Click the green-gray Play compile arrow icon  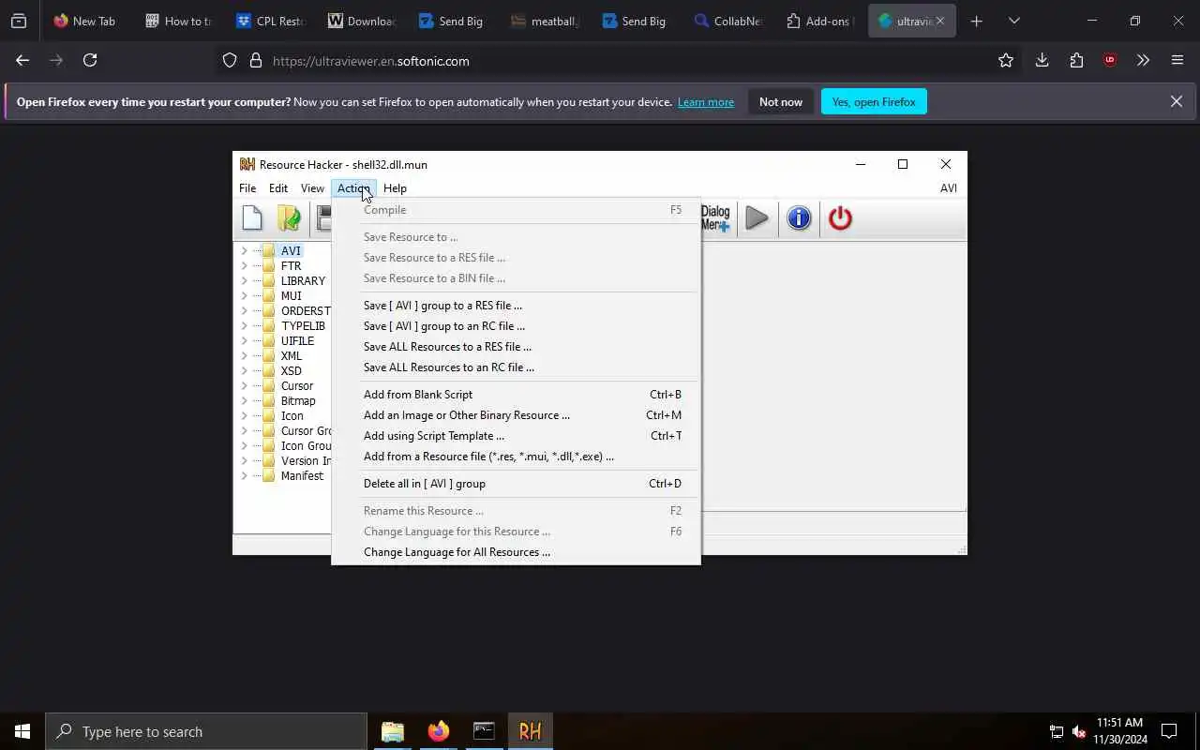click(757, 218)
